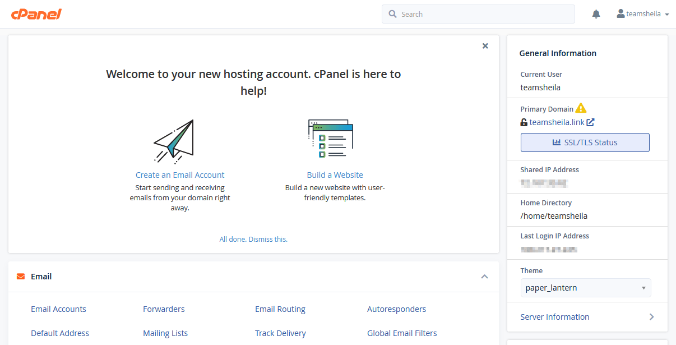Dismiss the welcome panel with the X
Image resolution: width=676 pixels, height=345 pixels.
tap(485, 46)
